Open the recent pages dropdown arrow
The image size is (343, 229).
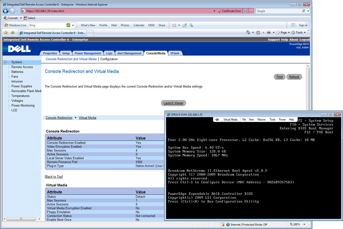click(17, 11)
